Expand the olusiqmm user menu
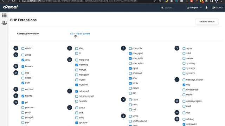 coord(194,8)
